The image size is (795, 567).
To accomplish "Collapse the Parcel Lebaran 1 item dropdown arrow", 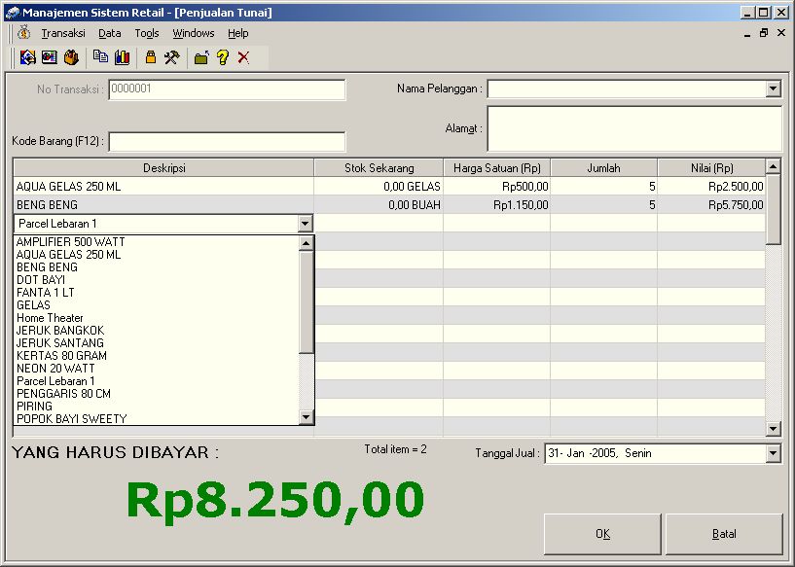I will point(306,224).
